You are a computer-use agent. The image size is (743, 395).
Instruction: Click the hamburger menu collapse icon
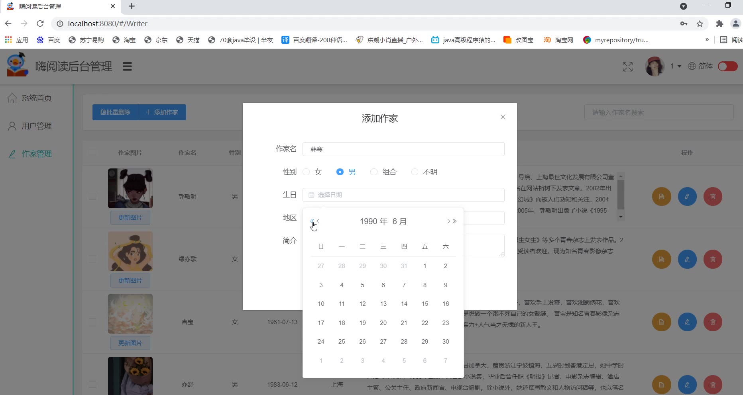[127, 66]
